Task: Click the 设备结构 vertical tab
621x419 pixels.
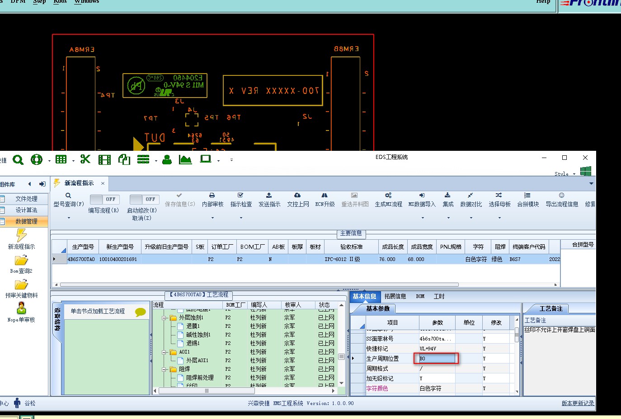Action: (57, 319)
